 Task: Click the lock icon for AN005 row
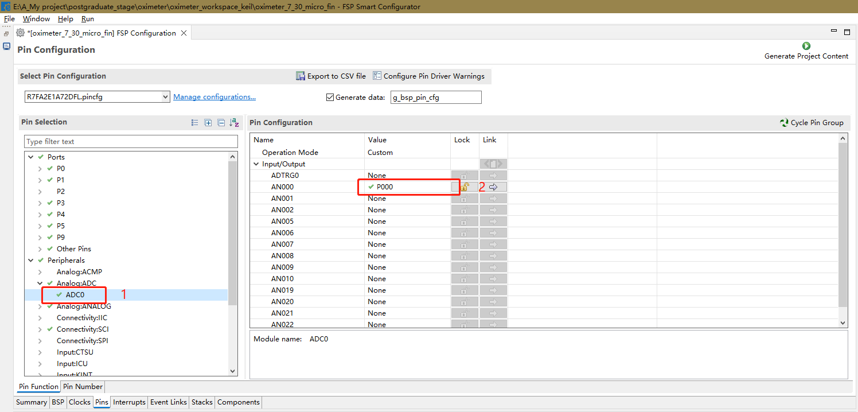465,221
